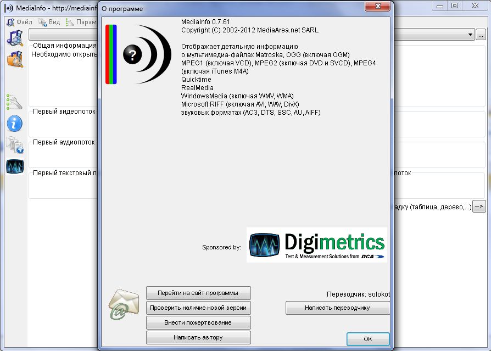
Task: Click the Первый аудиопоток group label
Action: (64, 142)
